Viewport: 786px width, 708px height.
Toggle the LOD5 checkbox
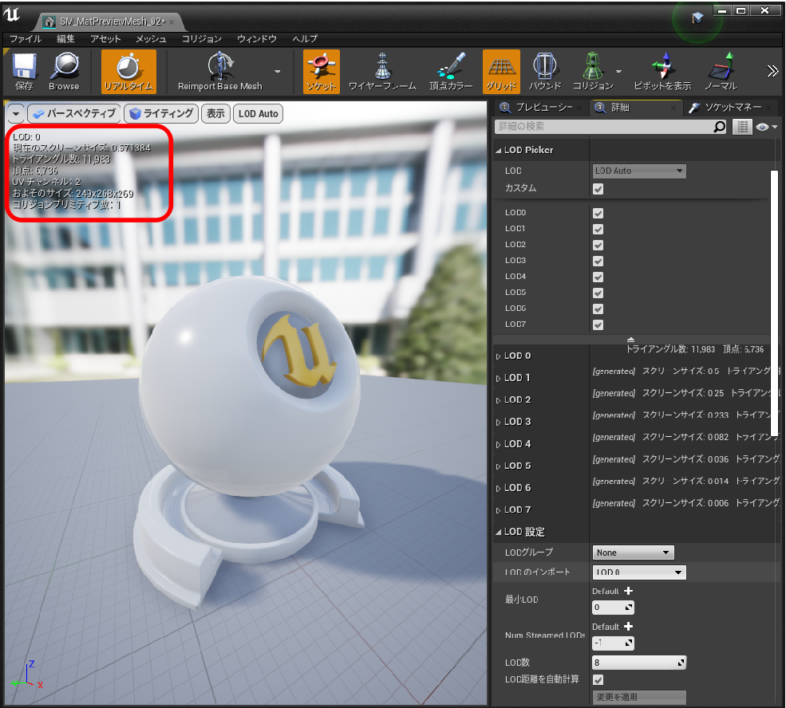click(x=598, y=293)
